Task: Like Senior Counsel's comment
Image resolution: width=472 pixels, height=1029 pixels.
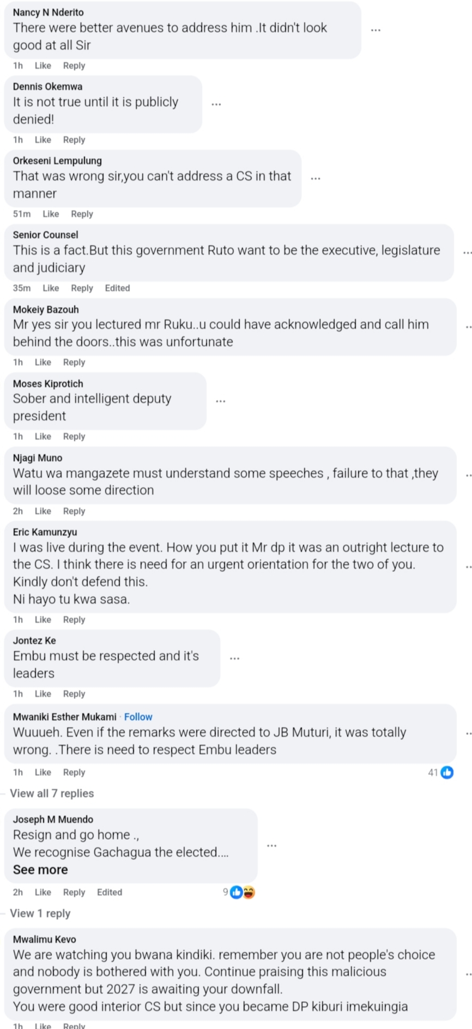Action: click(x=51, y=288)
